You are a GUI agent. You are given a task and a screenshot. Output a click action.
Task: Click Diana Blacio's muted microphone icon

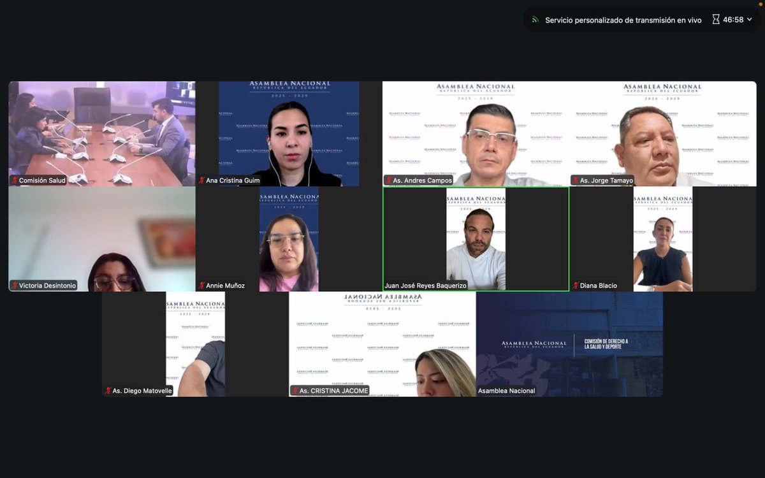click(575, 286)
